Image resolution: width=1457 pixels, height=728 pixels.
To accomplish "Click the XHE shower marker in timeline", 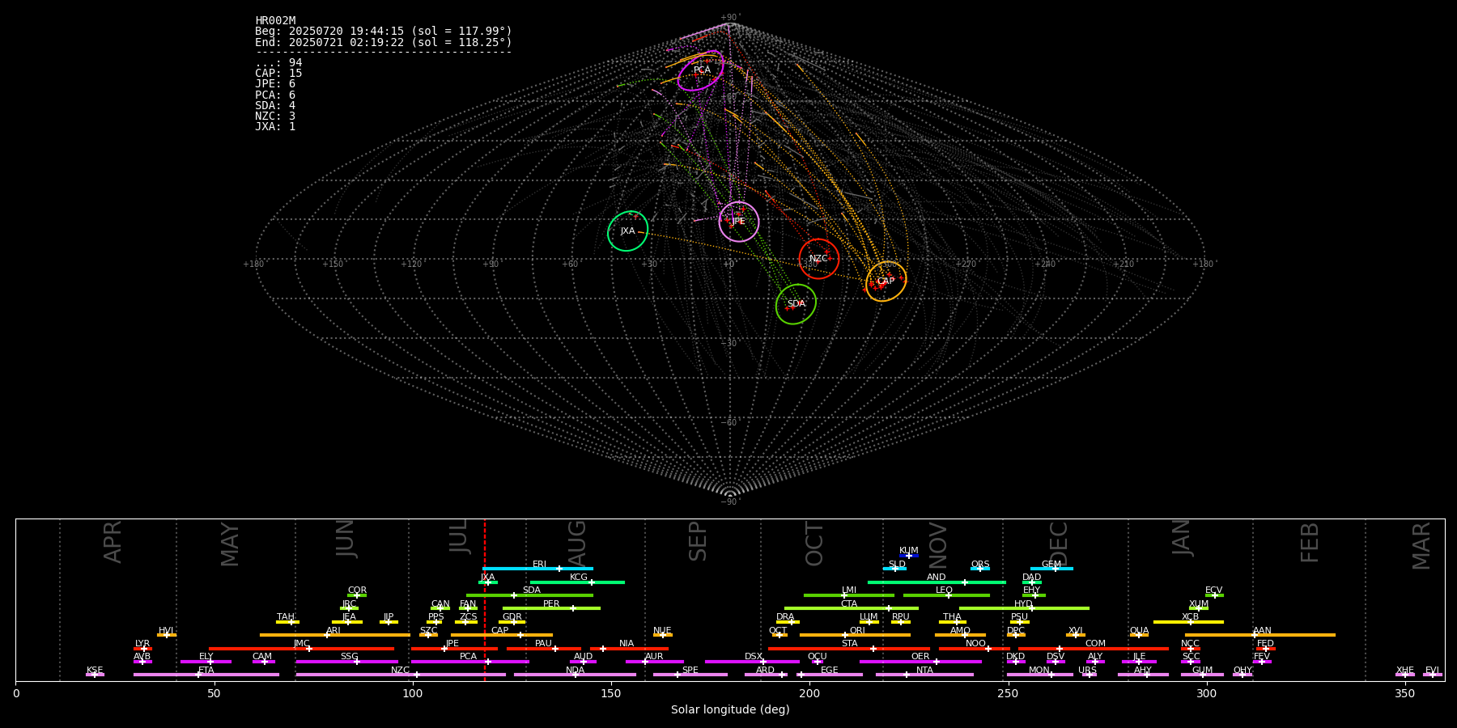I will [x=1405, y=675].
